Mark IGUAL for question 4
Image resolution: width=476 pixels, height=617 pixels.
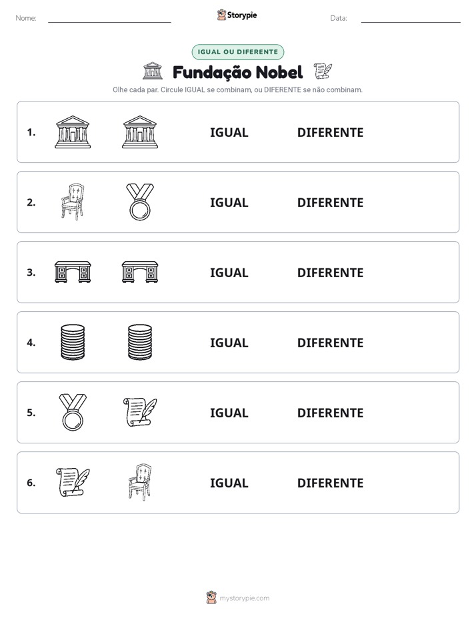point(229,343)
